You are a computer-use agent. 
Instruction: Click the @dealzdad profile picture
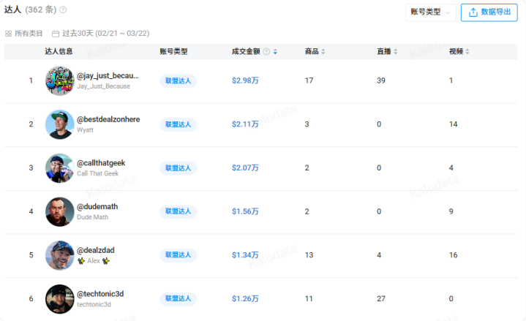point(59,255)
